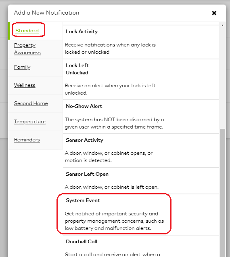Open the Property Awareness category

click(27, 49)
